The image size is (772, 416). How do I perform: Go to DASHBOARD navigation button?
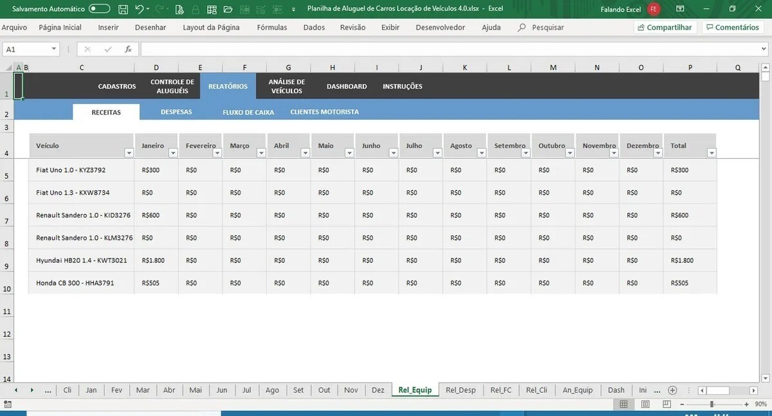click(x=347, y=86)
